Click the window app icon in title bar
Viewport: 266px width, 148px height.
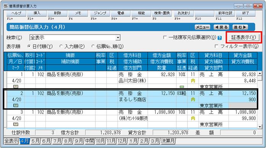(6, 6)
